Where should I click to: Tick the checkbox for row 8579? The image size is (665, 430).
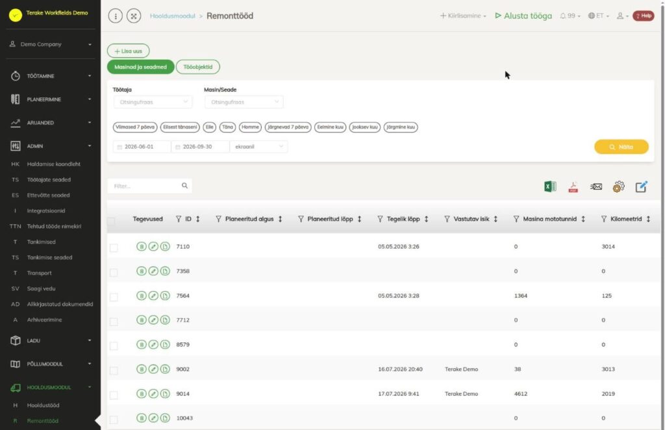tap(114, 346)
